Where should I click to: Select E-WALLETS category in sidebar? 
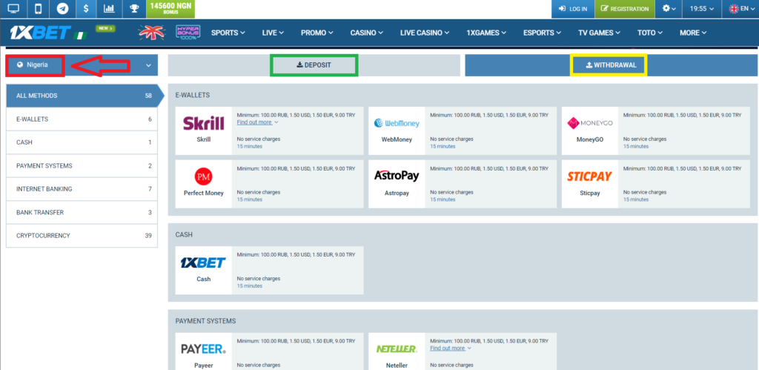tap(82, 119)
